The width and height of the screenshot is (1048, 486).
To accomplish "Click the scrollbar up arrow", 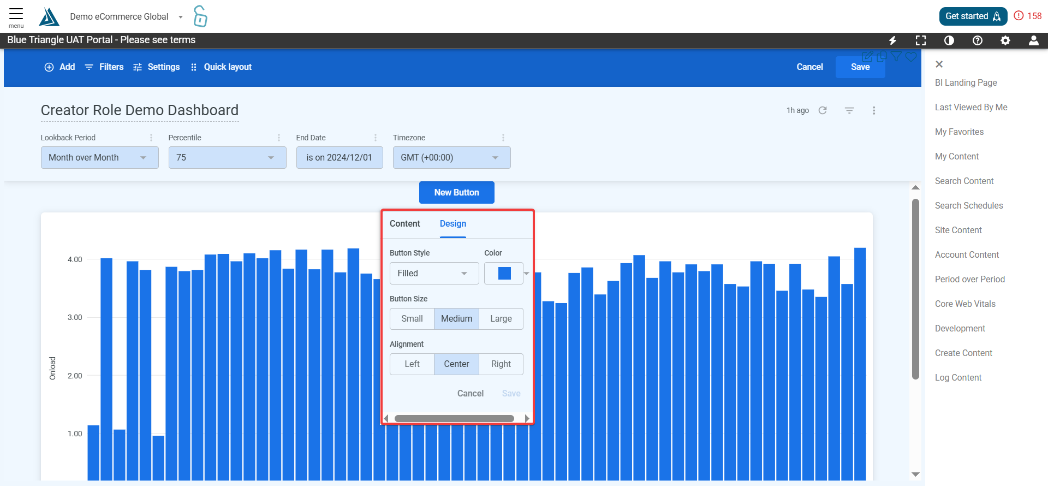I will tap(916, 188).
